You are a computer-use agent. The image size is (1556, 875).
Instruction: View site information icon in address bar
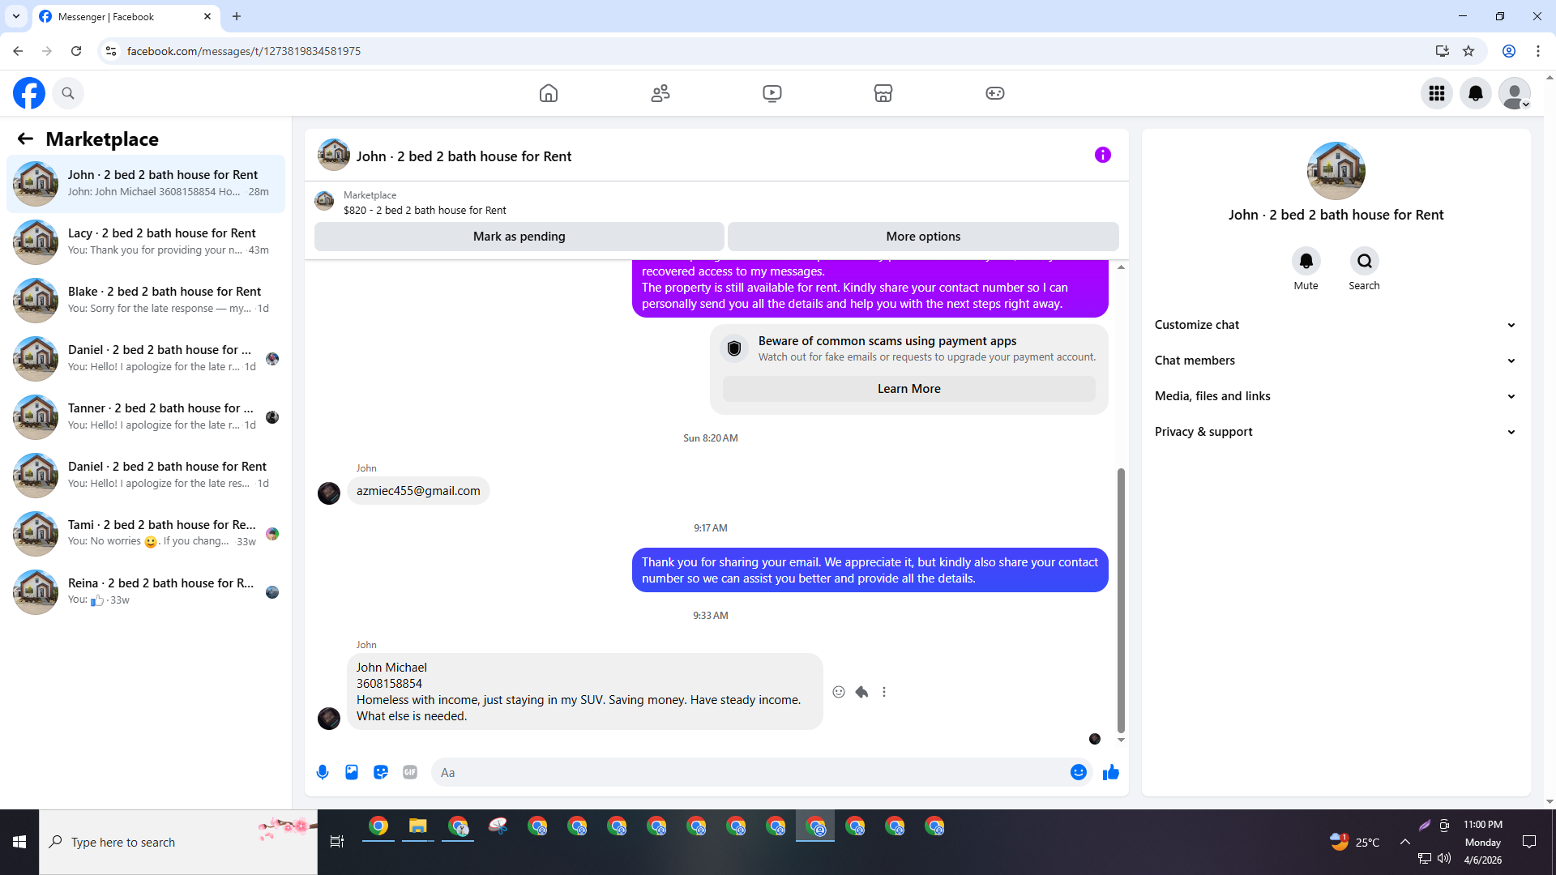[x=111, y=51]
